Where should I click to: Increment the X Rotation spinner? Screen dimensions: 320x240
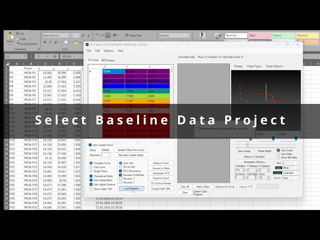click(244, 169)
